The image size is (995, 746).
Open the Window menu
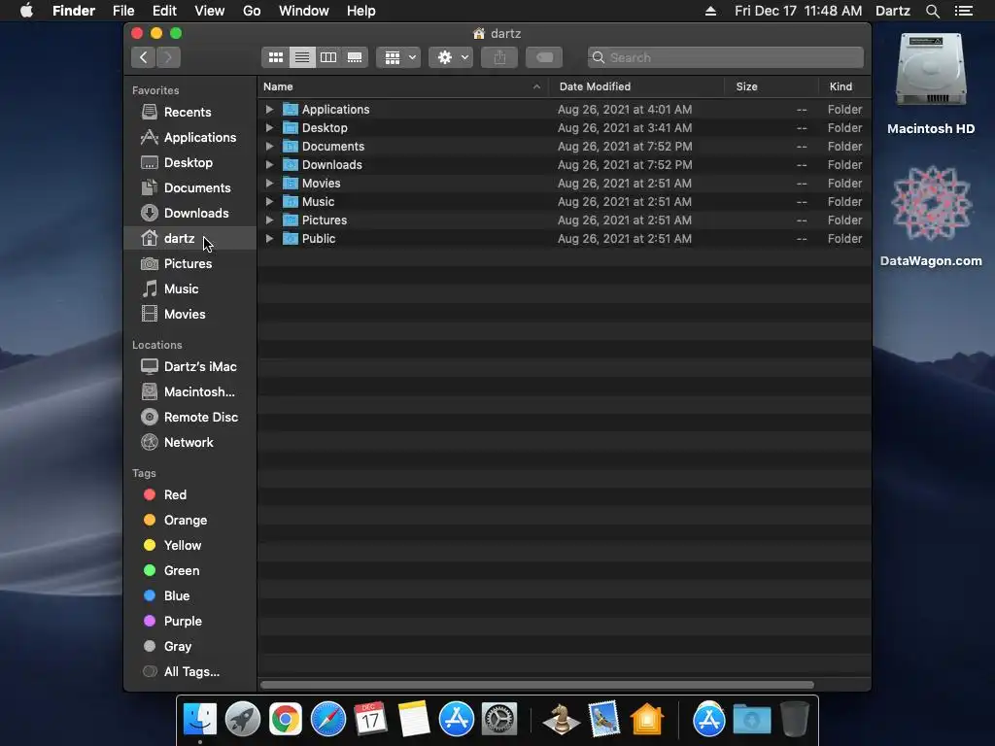point(304,11)
